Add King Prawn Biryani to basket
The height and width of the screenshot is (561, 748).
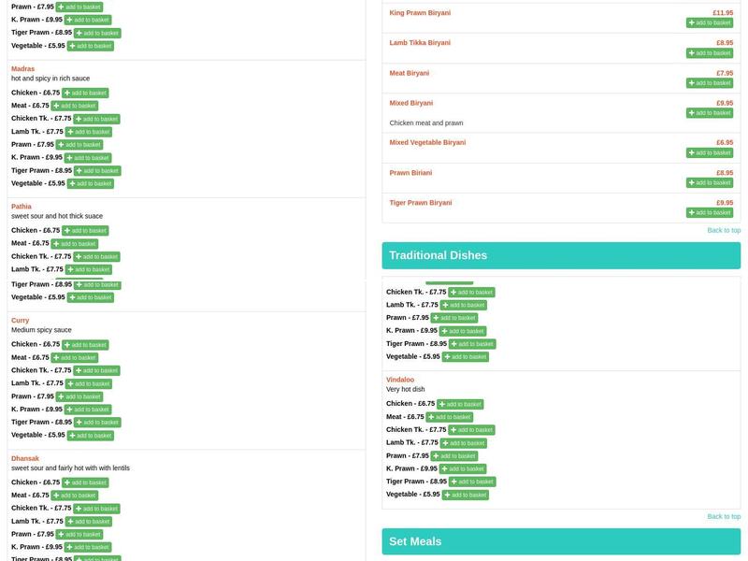coord(709,22)
